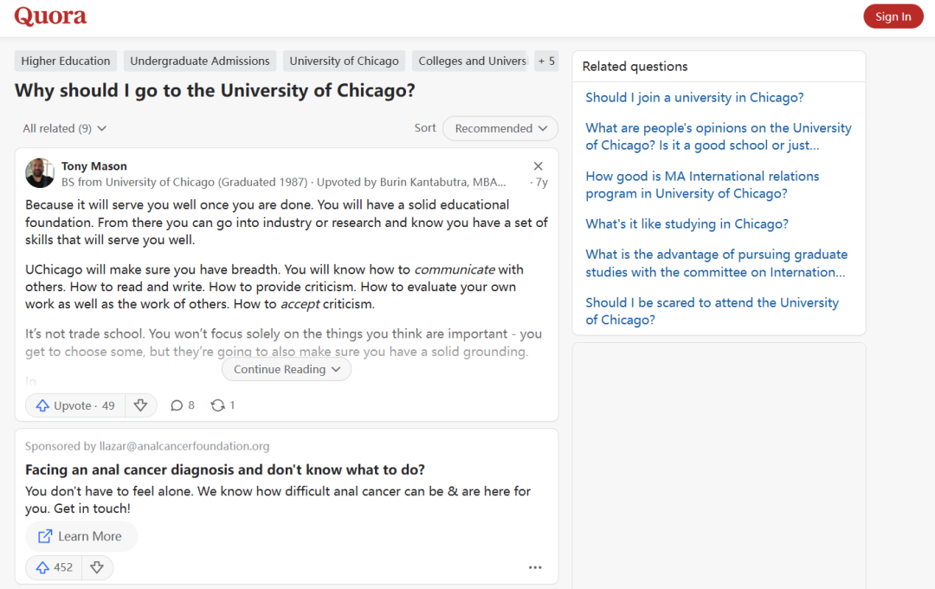This screenshot has width=935, height=589.
Task: Select the Undergraduate Admissions topic tag
Action: point(200,61)
